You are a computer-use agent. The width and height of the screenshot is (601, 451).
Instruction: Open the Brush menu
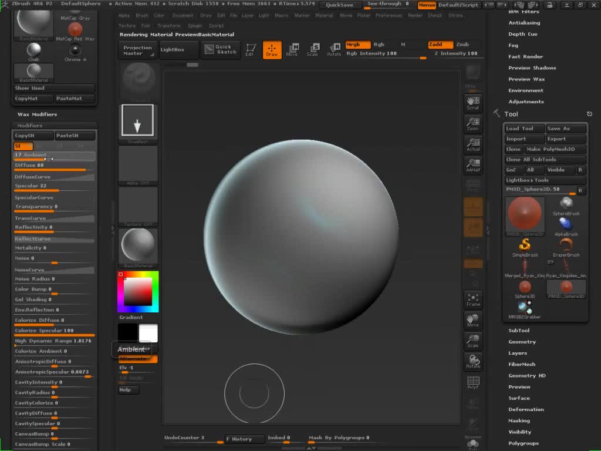tap(141, 15)
